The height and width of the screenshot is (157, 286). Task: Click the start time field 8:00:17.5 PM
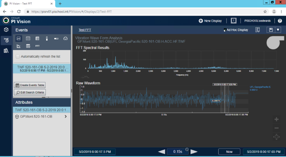[94, 152]
